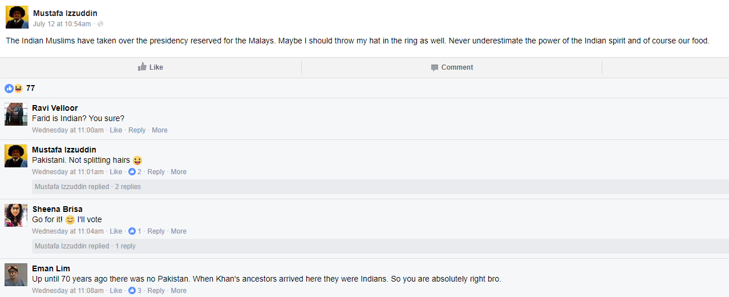The image size is (729, 297).
Task: Open the post timestamp July 12 at 10:54am
Action: pyautogui.click(x=62, y=24)
